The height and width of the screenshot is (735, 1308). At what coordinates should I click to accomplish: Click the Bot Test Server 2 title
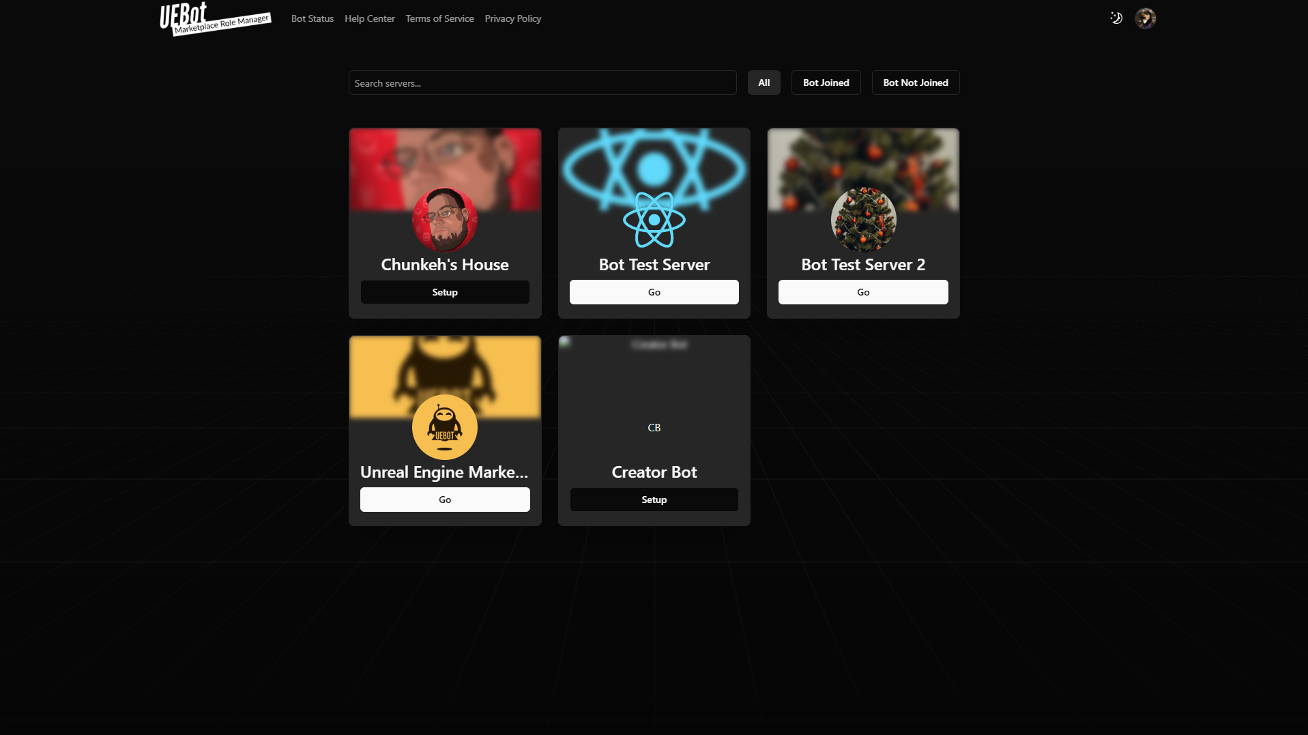pyautogui.click(x=863, y=265)
